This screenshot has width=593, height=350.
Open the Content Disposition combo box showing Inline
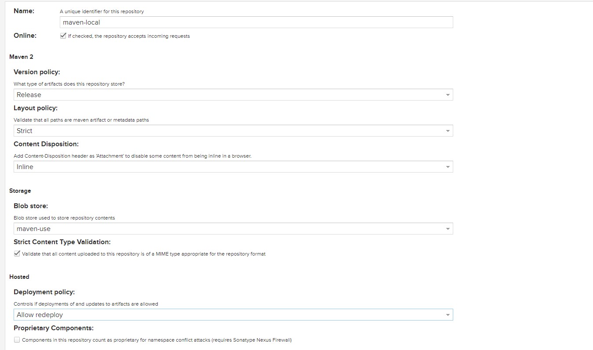tap(229, 167)
